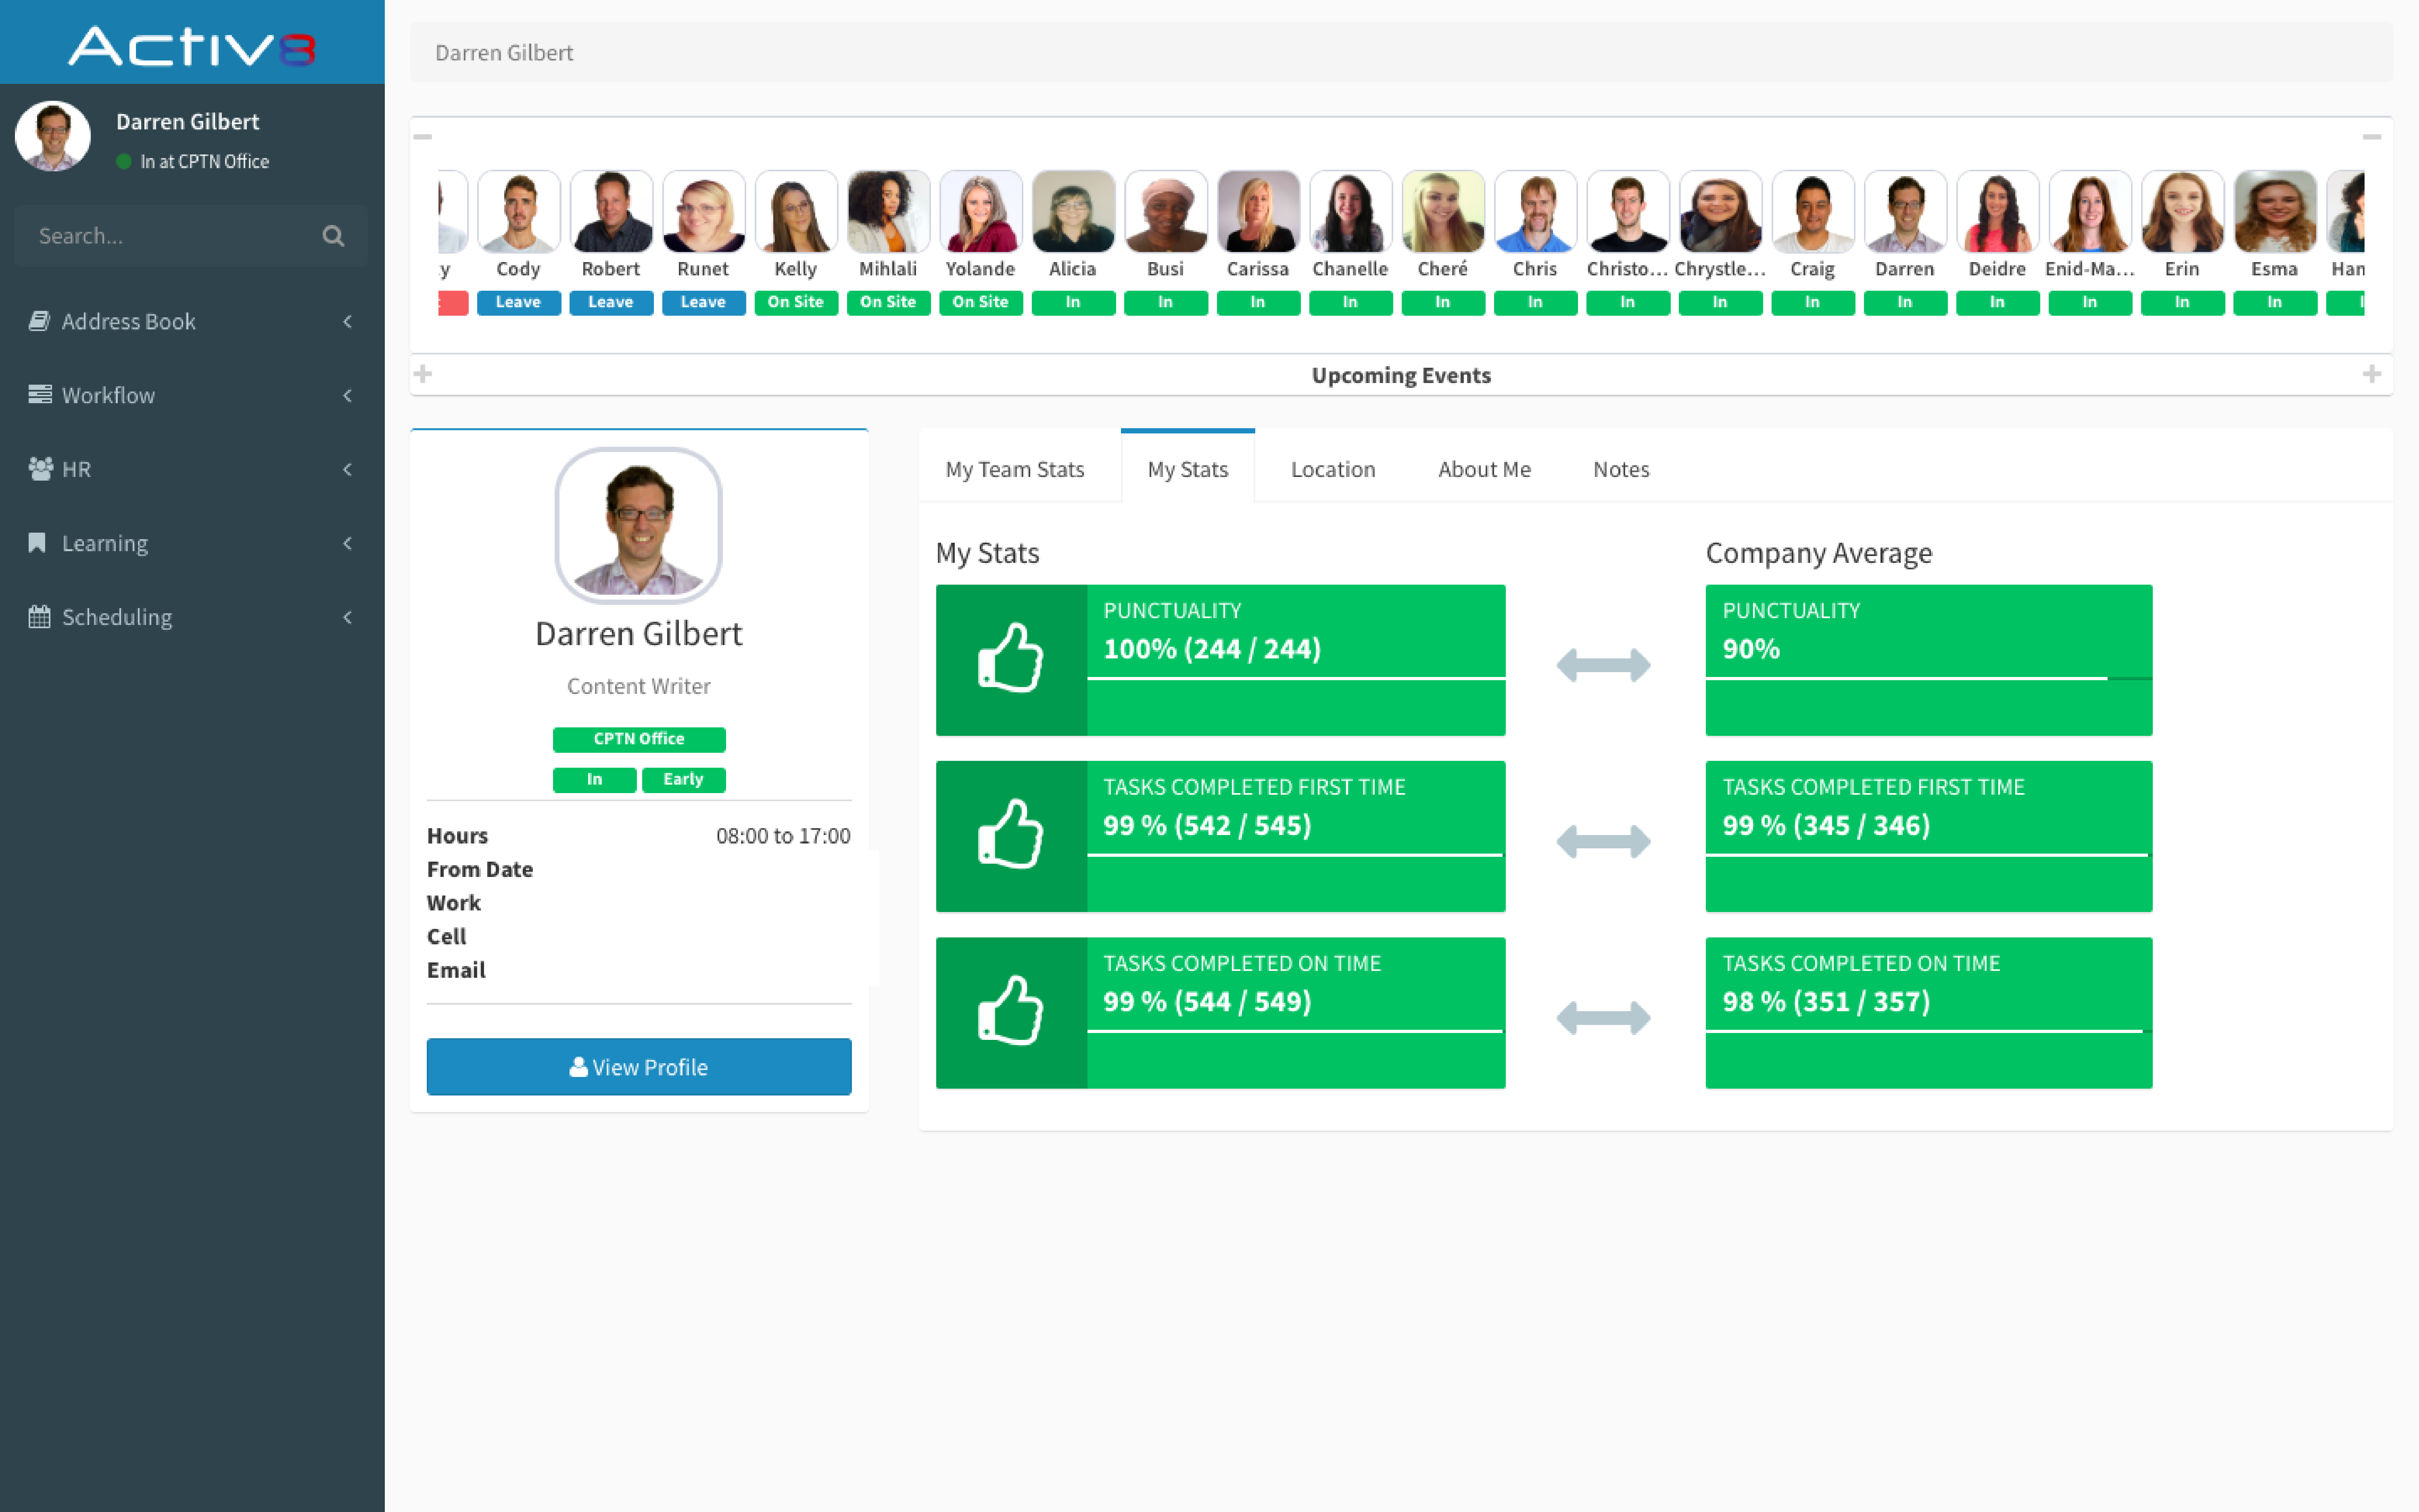Click the Learning menu label
The width and height of the screenshot is (2419, 1512).
pos(105,543)
